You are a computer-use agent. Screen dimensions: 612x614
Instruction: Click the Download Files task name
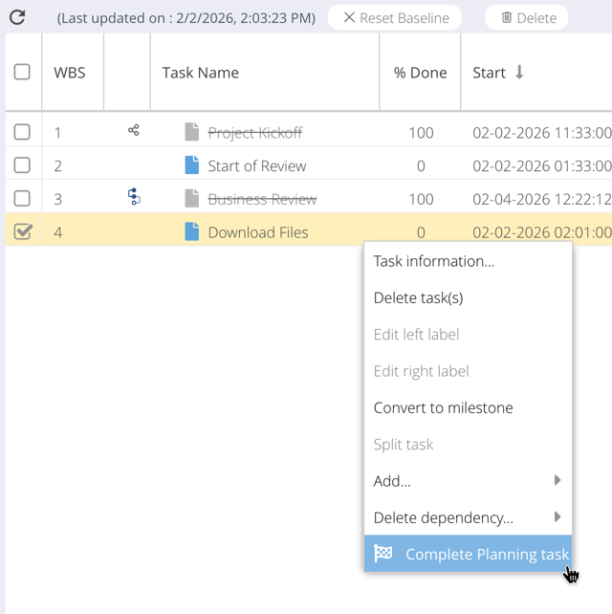click(x=258, y=232)
